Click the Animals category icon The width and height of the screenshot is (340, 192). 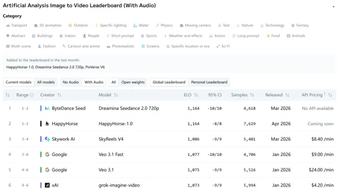(x=288, y=36)
